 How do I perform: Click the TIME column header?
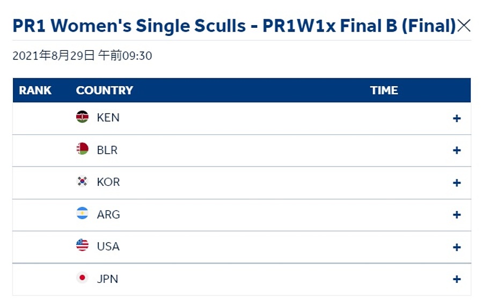(x=384, y=91)
